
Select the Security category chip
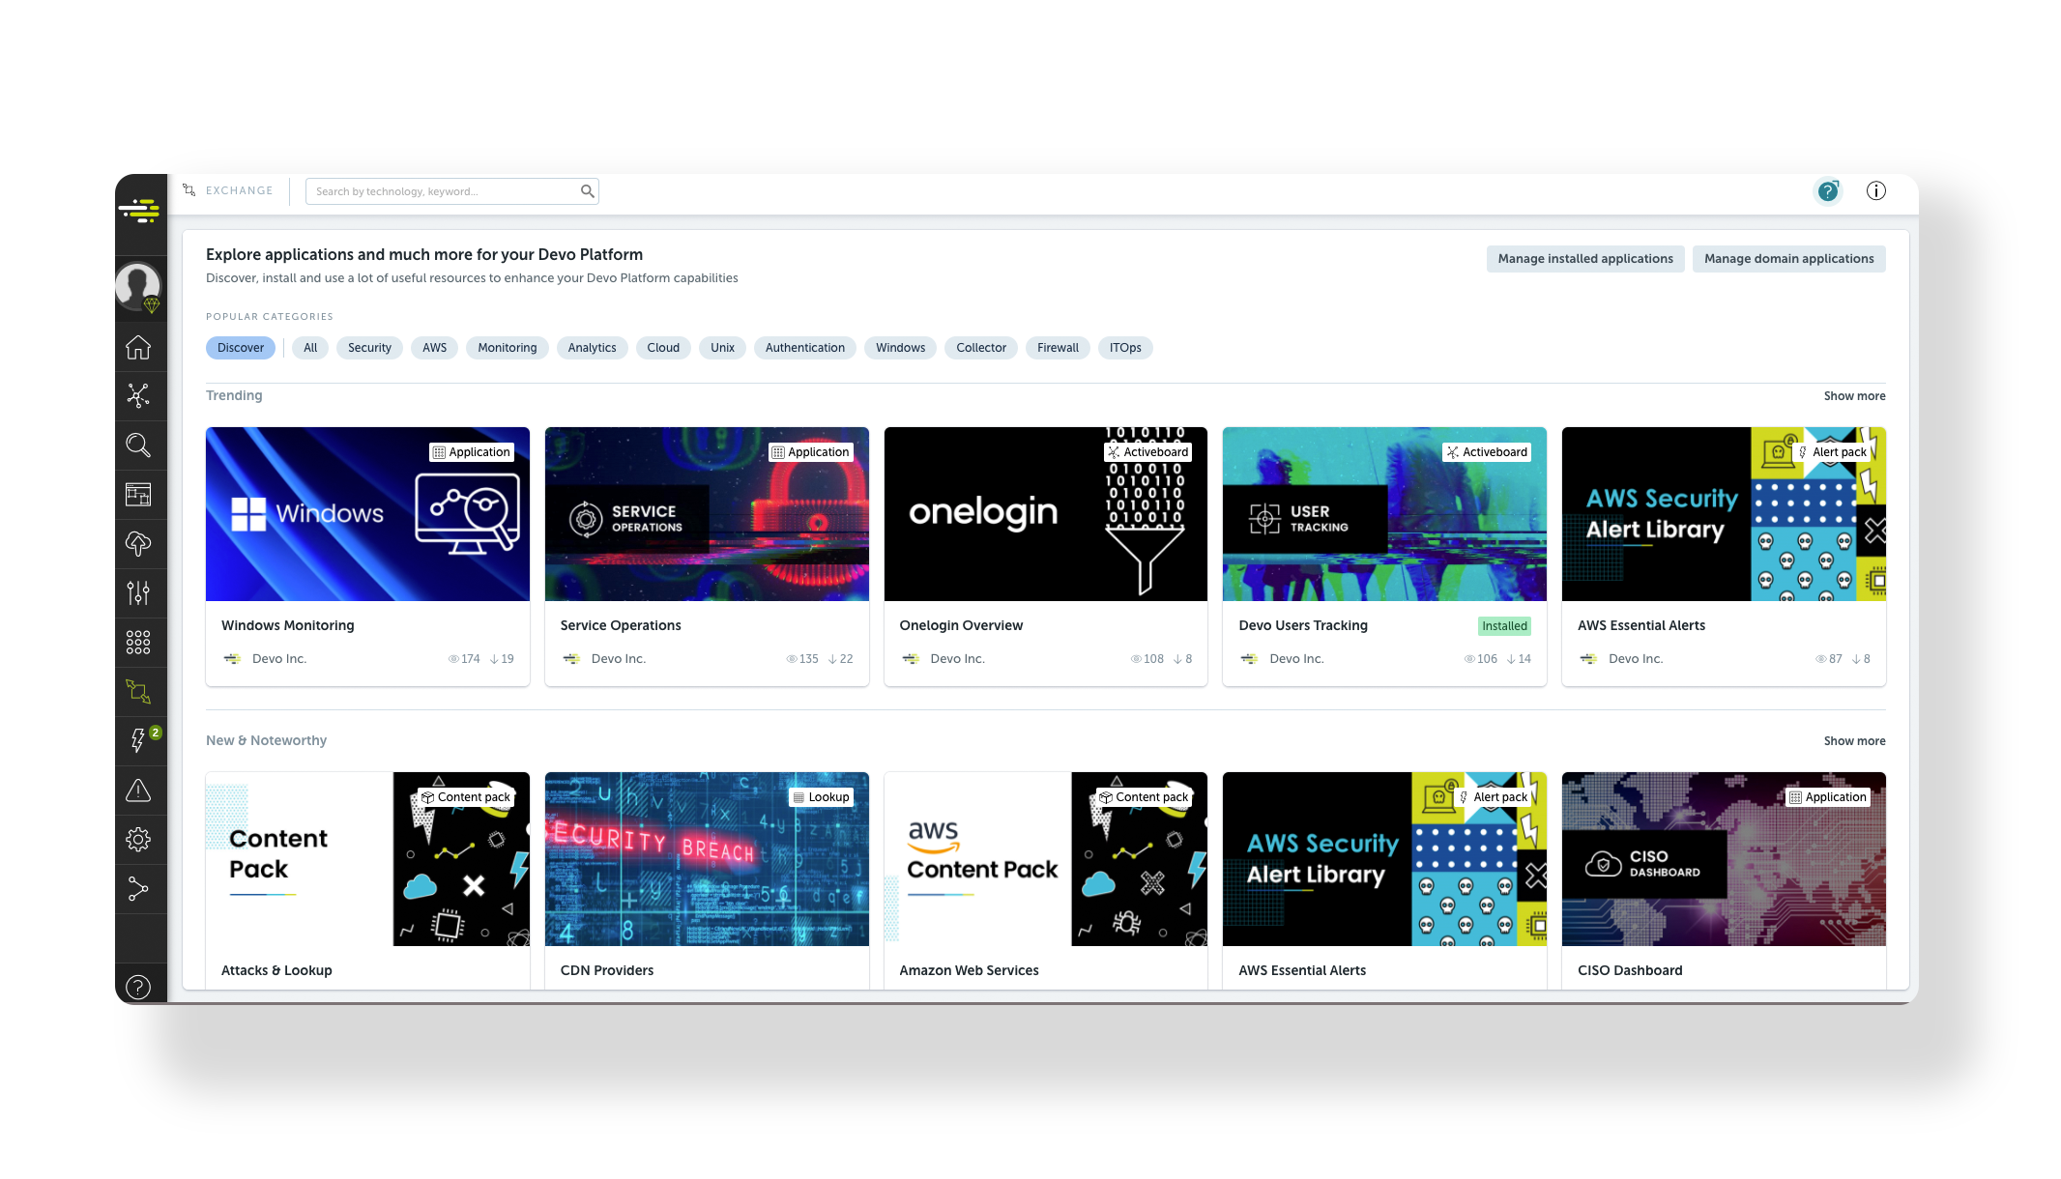click(369, 348)
